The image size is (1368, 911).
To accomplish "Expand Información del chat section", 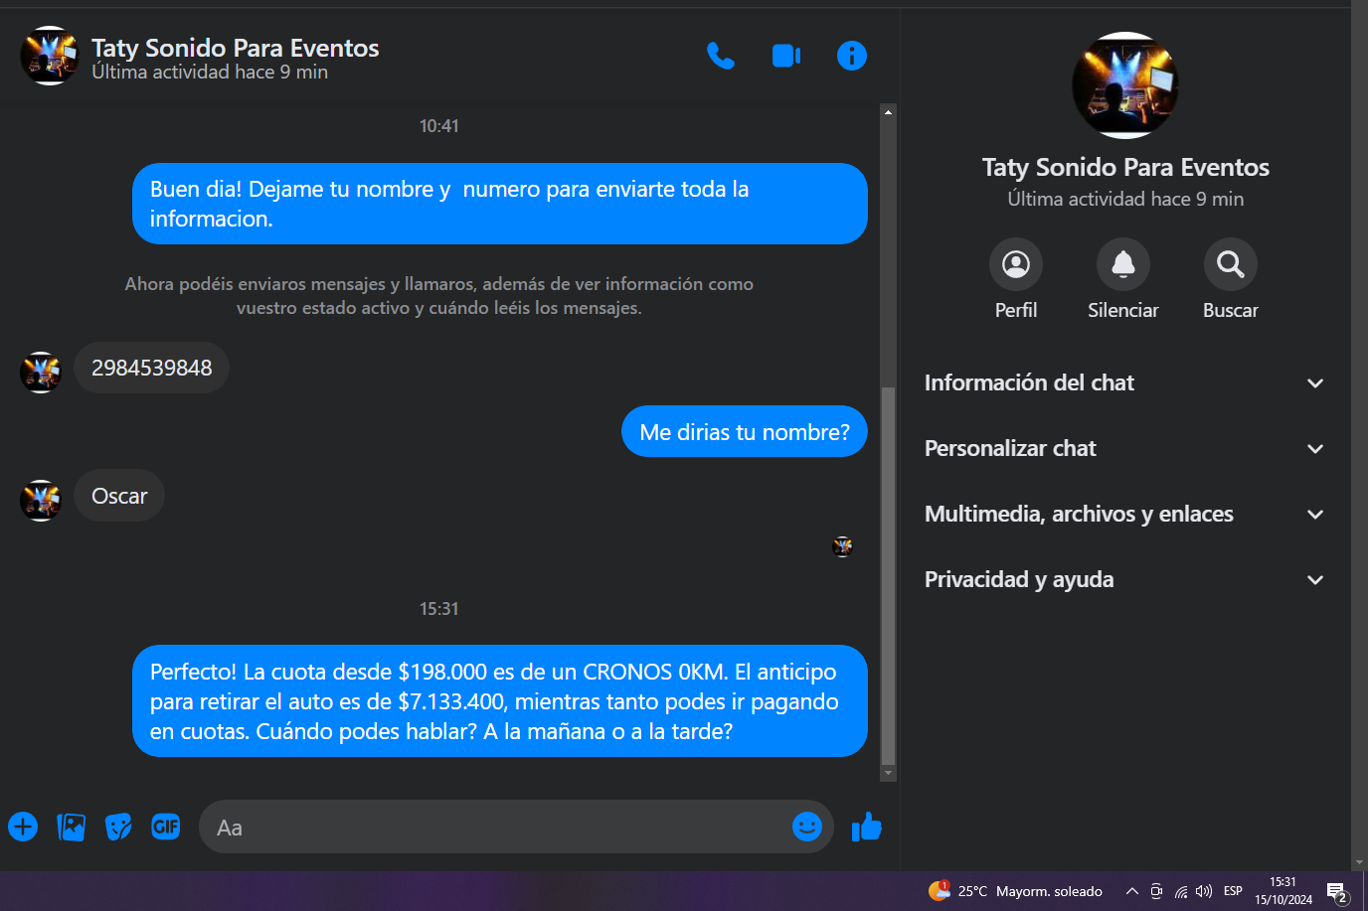I will point(1124,383).
